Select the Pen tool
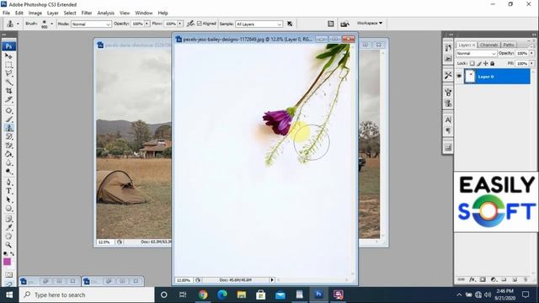The width and height of the screenshot is (539, 303). [x=8, y=183]
